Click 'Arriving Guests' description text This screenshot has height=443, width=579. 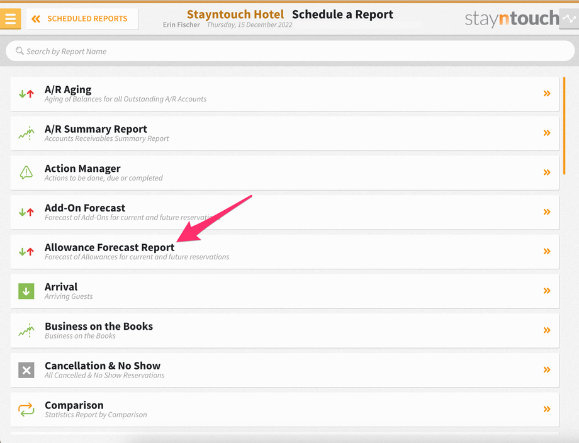69,296
